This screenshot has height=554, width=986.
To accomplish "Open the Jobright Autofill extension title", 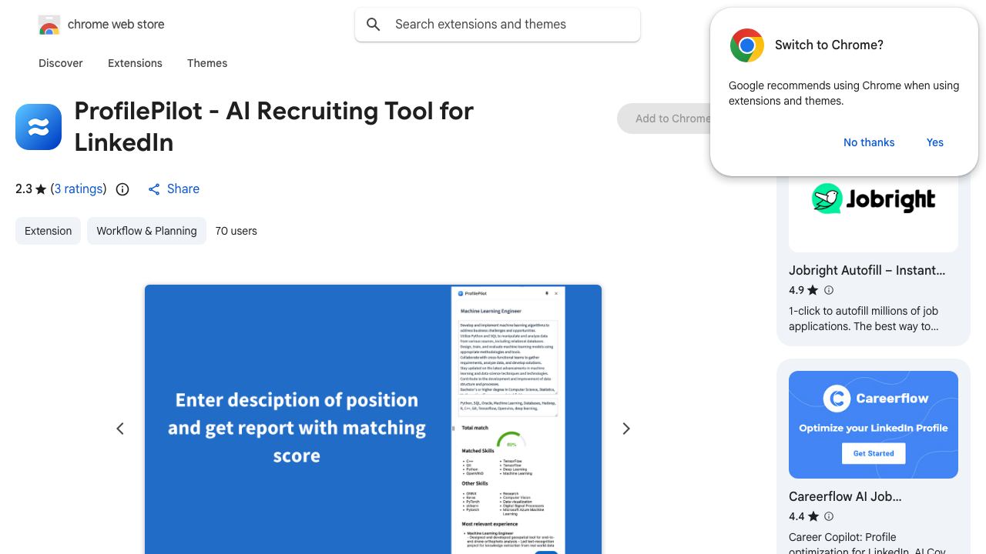I will (x=867, y=270).
